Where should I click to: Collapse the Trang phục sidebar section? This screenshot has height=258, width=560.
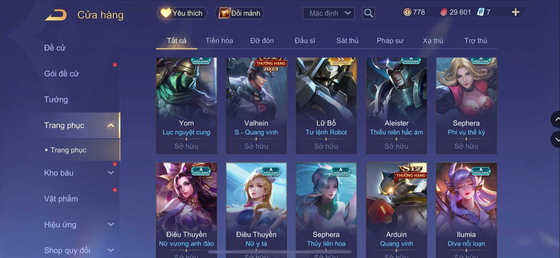coord(111,125)
